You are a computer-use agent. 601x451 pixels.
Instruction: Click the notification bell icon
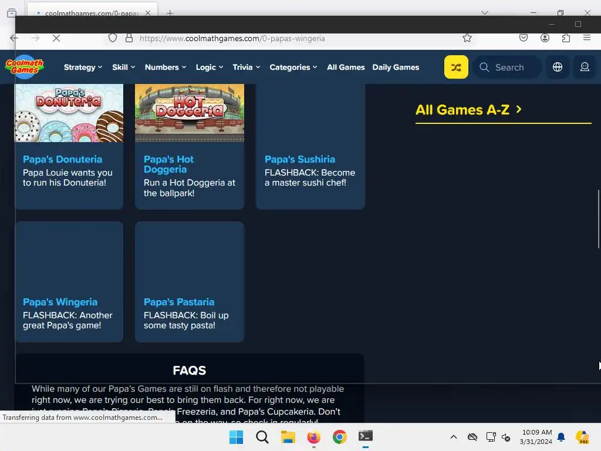[x=561, y=437]
